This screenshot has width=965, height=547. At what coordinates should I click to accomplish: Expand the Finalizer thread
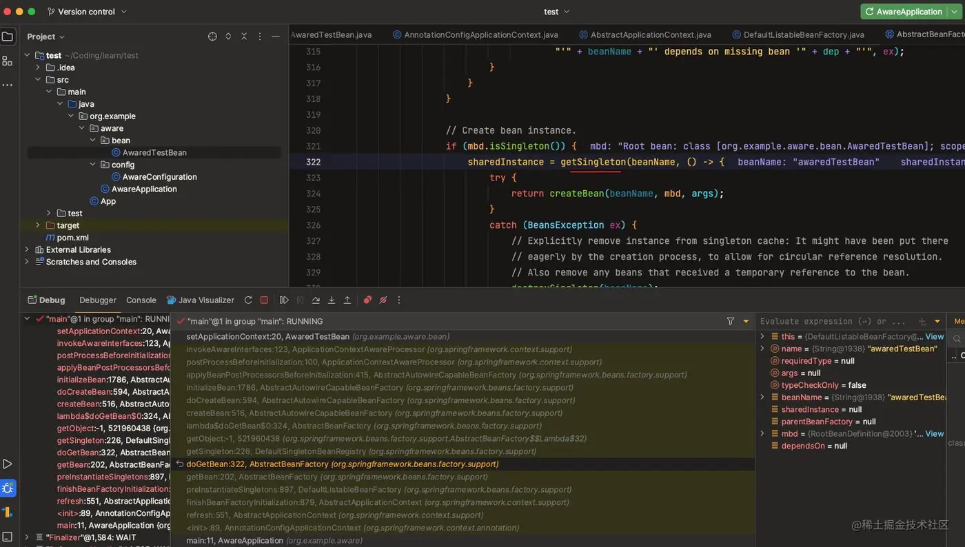pos(27,537)
